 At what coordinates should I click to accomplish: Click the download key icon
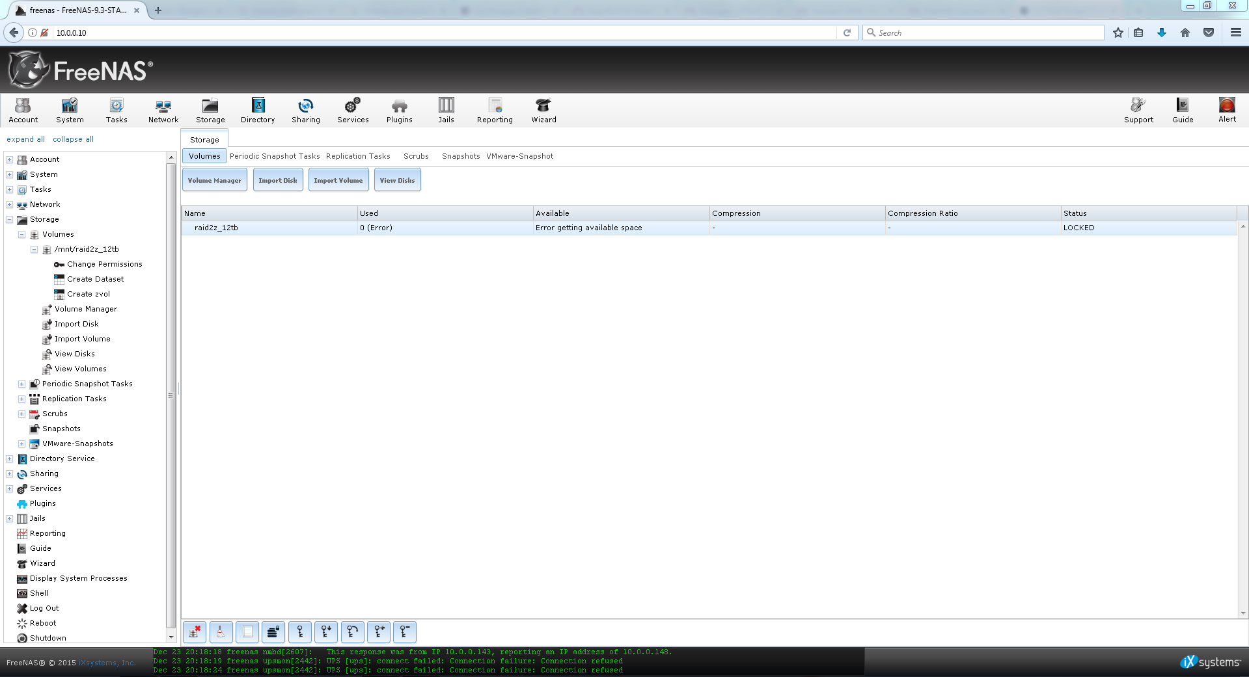pos(326,632)
